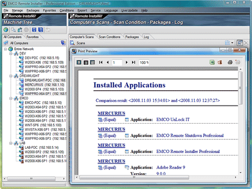The width and height of the screenshot is (252, 189).
Task: Click the second blue floppy disk save icon
Action: 41,30
